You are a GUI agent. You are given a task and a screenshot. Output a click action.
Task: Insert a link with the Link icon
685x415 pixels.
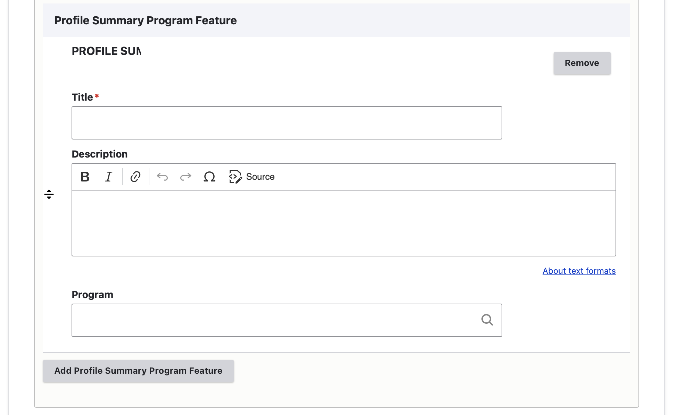point(135,177)
